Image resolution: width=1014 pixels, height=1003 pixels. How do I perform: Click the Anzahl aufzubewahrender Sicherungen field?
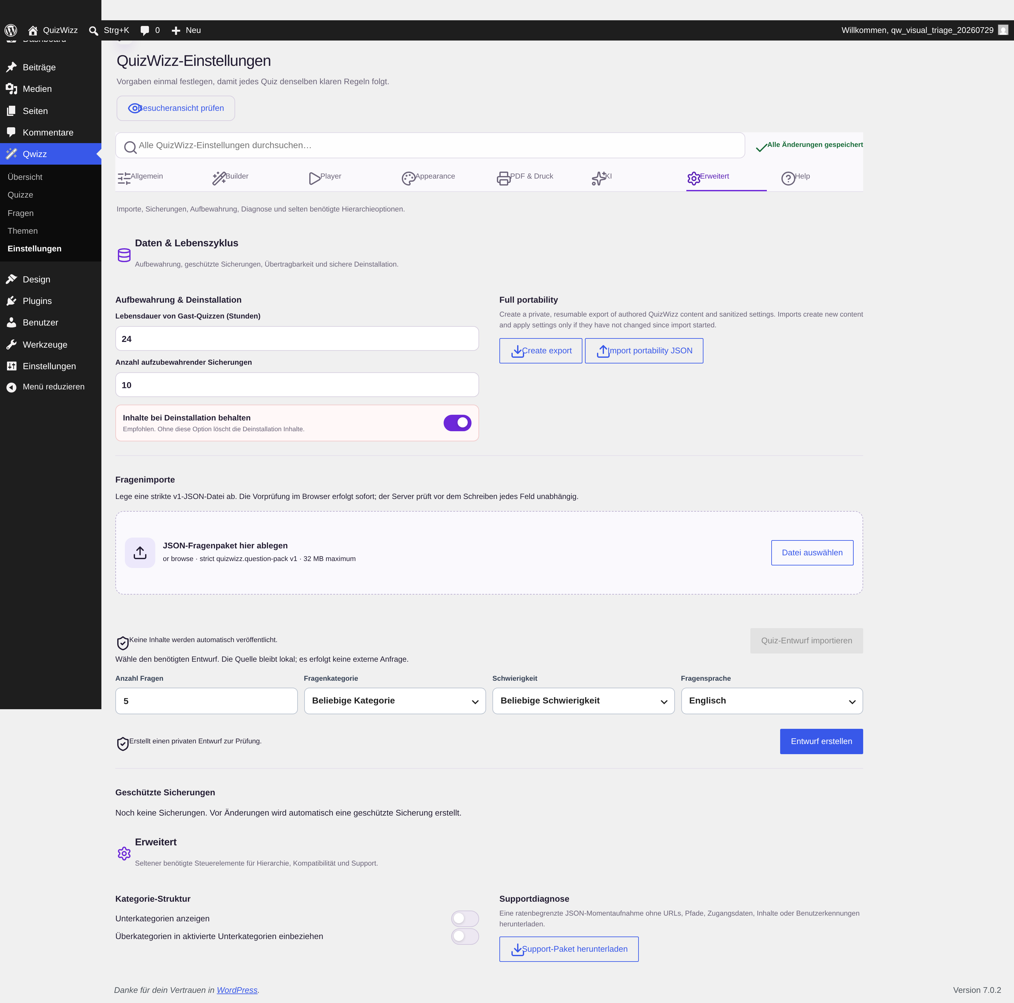pyautogui.click(x=297, y=385)
